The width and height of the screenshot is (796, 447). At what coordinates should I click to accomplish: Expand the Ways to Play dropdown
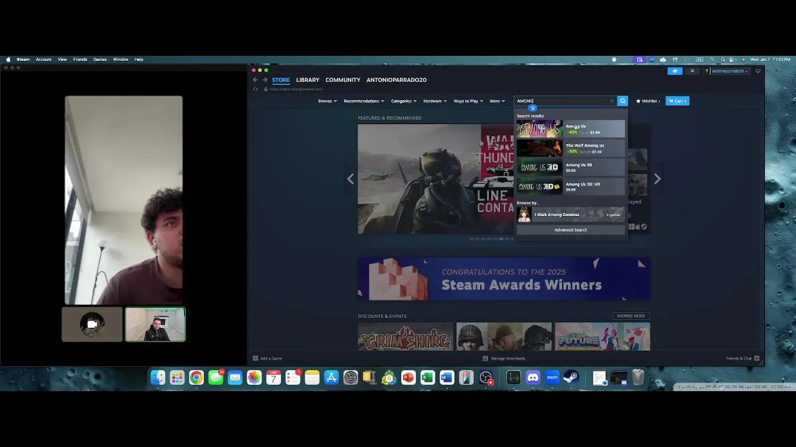[468, 101]
